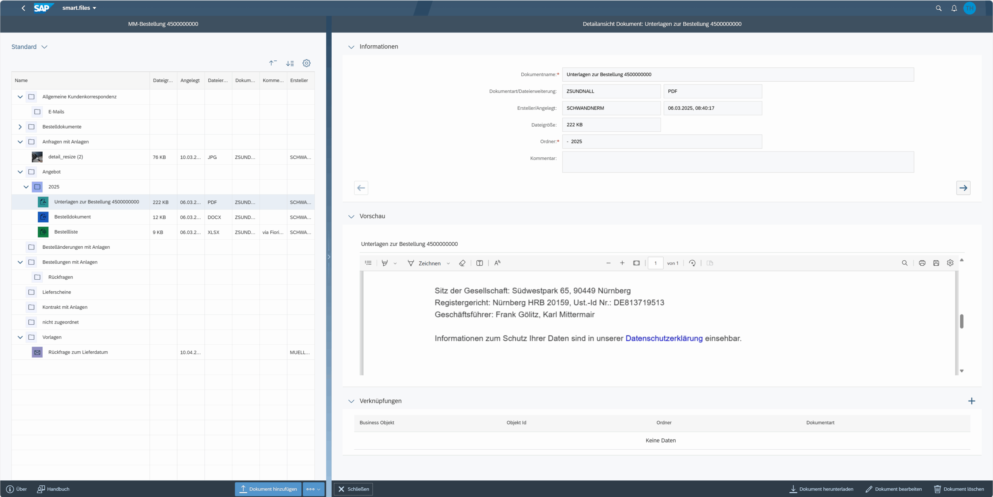
Task: Click the Word icon of Bestelldokument
Action: pyautogui.click(x=43, y=217)
